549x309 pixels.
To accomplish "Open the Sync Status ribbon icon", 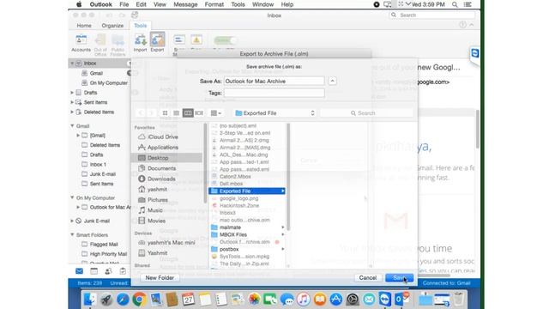I will [179, 40].
